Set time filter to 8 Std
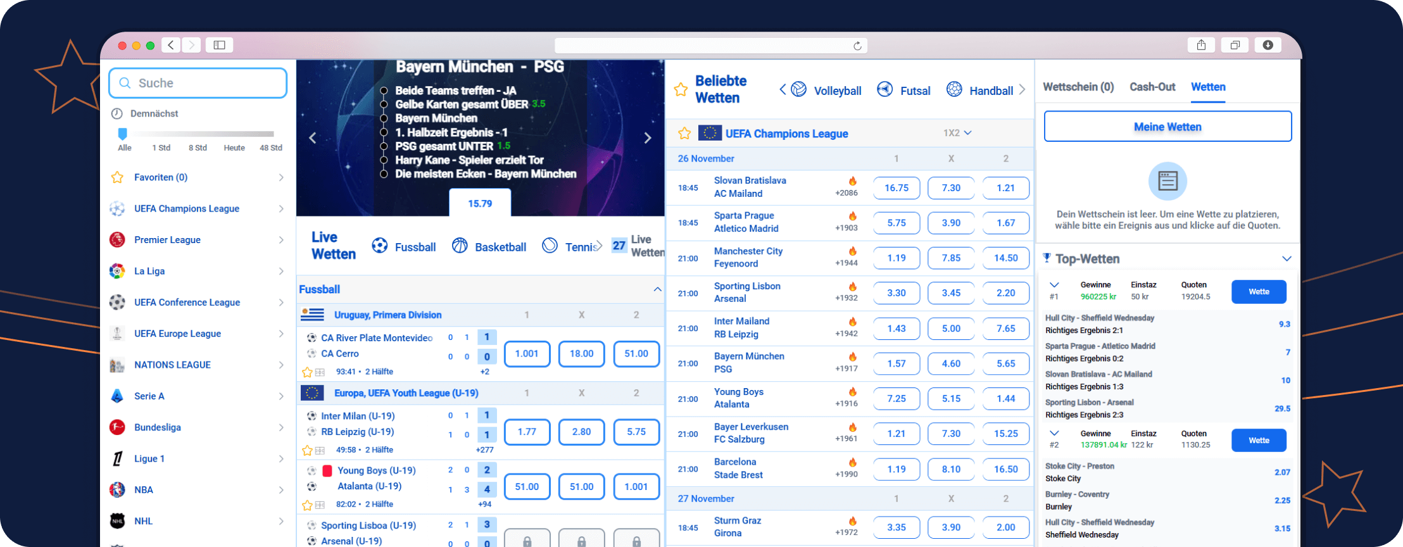 click(198, 148)
